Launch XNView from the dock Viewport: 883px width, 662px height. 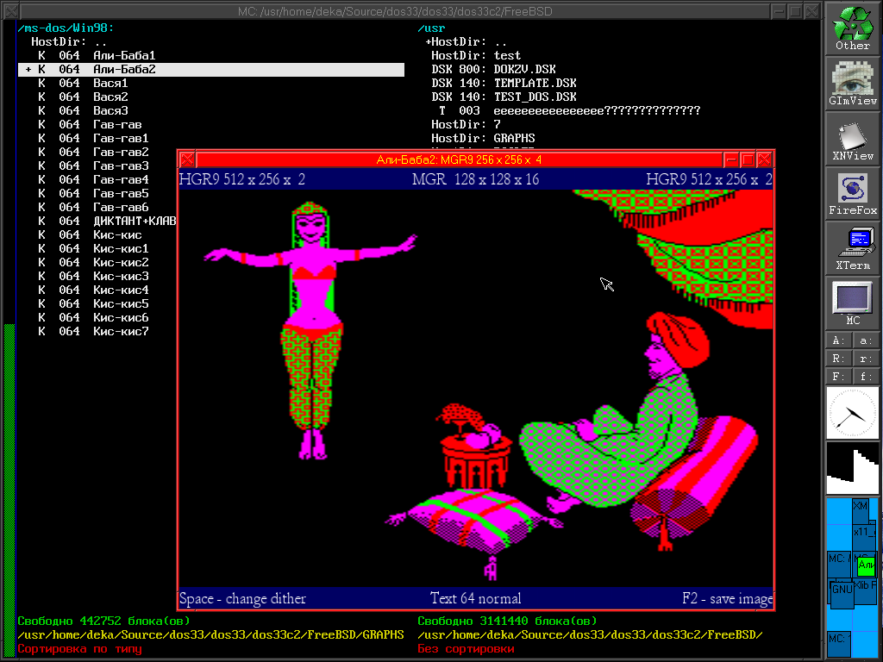point(853,139)
